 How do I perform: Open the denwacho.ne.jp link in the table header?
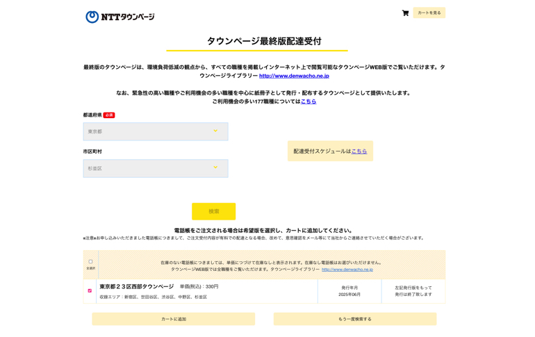(347, 270)
